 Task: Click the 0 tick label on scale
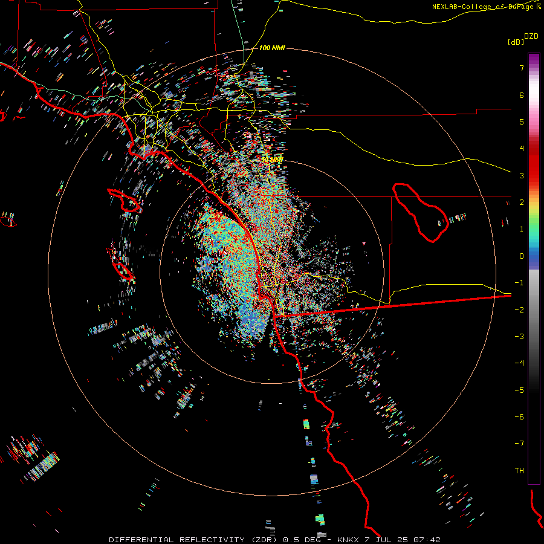point(522,256)
